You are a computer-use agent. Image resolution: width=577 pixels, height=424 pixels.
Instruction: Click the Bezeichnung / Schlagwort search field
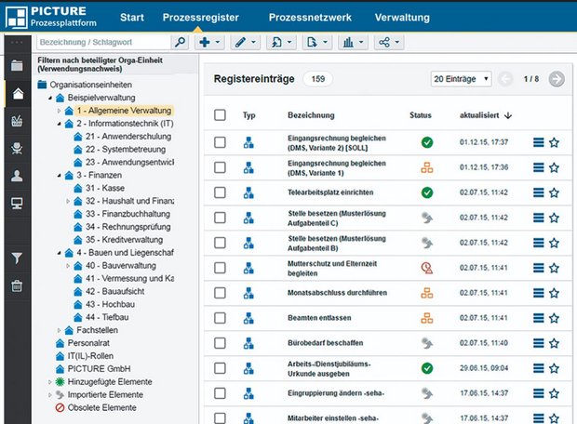point(104,42)
